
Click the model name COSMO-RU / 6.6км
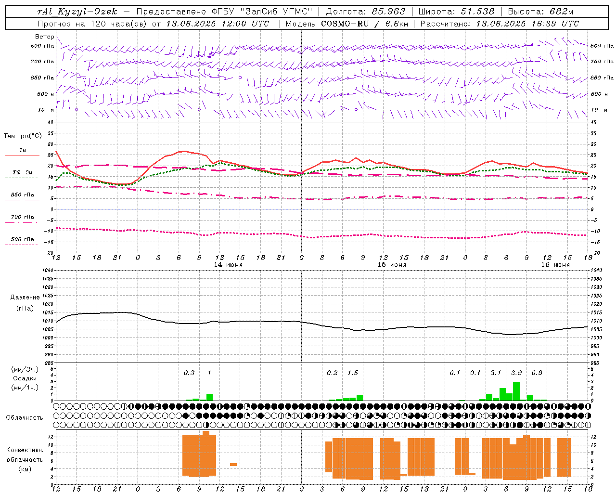coord(364,23)
